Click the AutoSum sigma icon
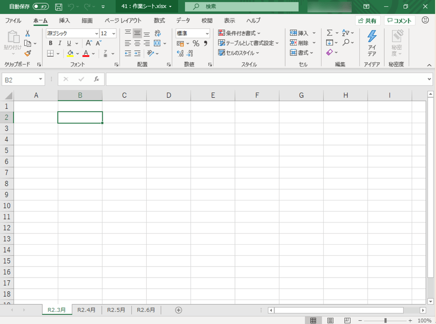Viewport: 436px width, 324px height. coord(330,33)
